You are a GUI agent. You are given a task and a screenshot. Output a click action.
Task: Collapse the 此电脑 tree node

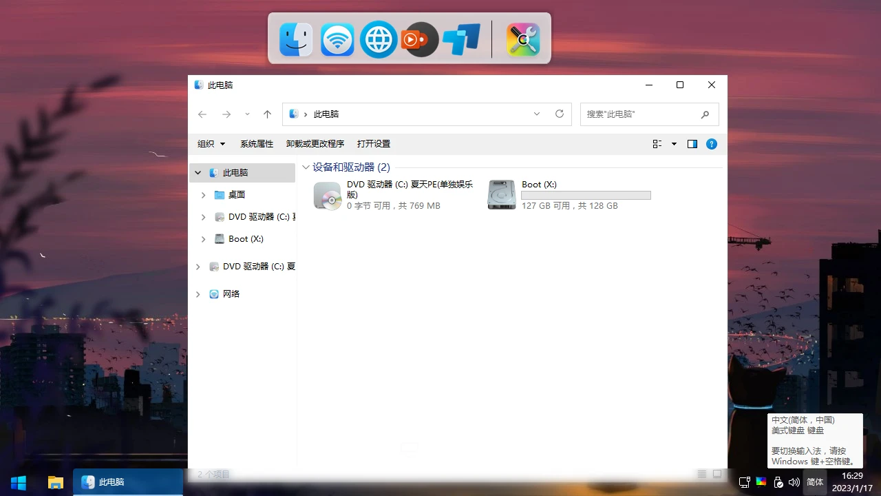[x=198, y=173]
